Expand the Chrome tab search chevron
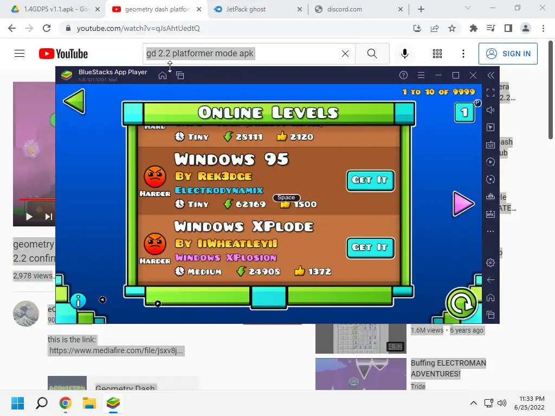This screenshot has height=416, width=555. coord(468,8)
